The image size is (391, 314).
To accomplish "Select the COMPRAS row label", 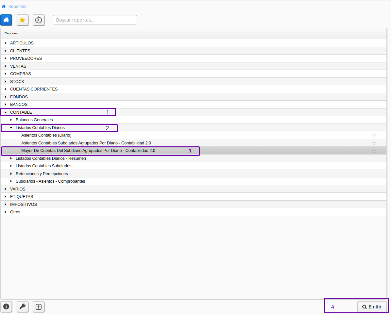I will pyautogui.click(x=21, y=74).
